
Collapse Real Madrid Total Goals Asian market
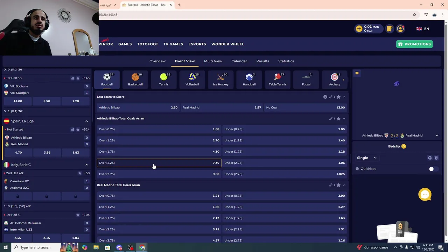344,185
